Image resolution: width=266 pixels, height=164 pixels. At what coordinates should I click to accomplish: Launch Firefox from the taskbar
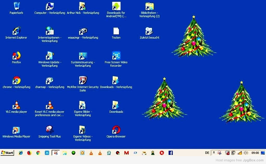29,153
